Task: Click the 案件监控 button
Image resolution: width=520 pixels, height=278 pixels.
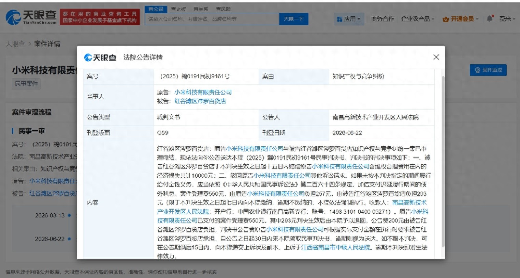Action: [x=488, y=70]
